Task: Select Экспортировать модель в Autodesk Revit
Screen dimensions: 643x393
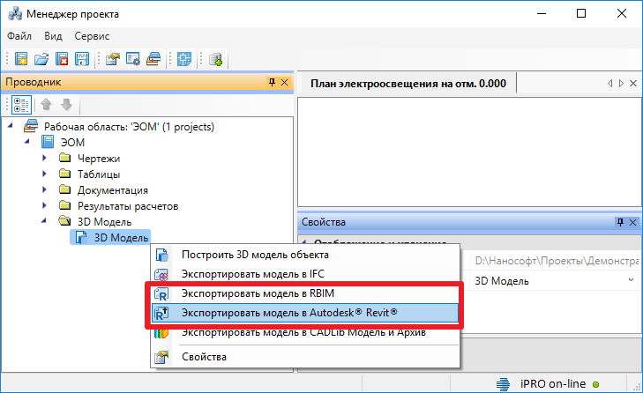Action: [288, 313]
